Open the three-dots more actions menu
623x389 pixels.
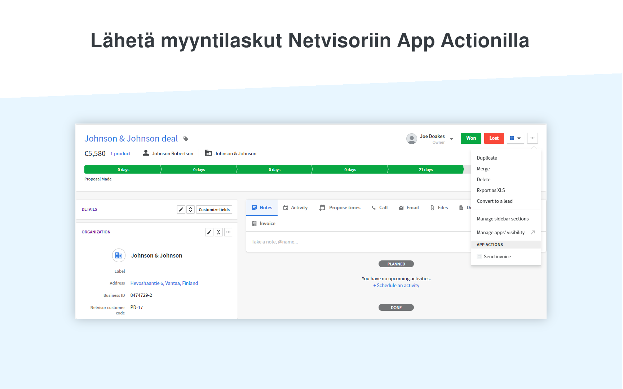click(533, 138)
